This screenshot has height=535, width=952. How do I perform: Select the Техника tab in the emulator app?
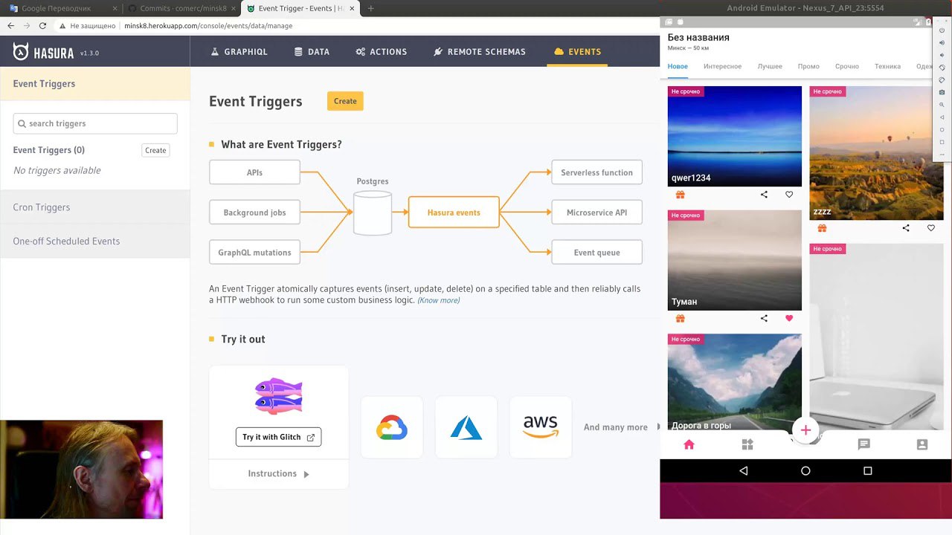point(887,66)
